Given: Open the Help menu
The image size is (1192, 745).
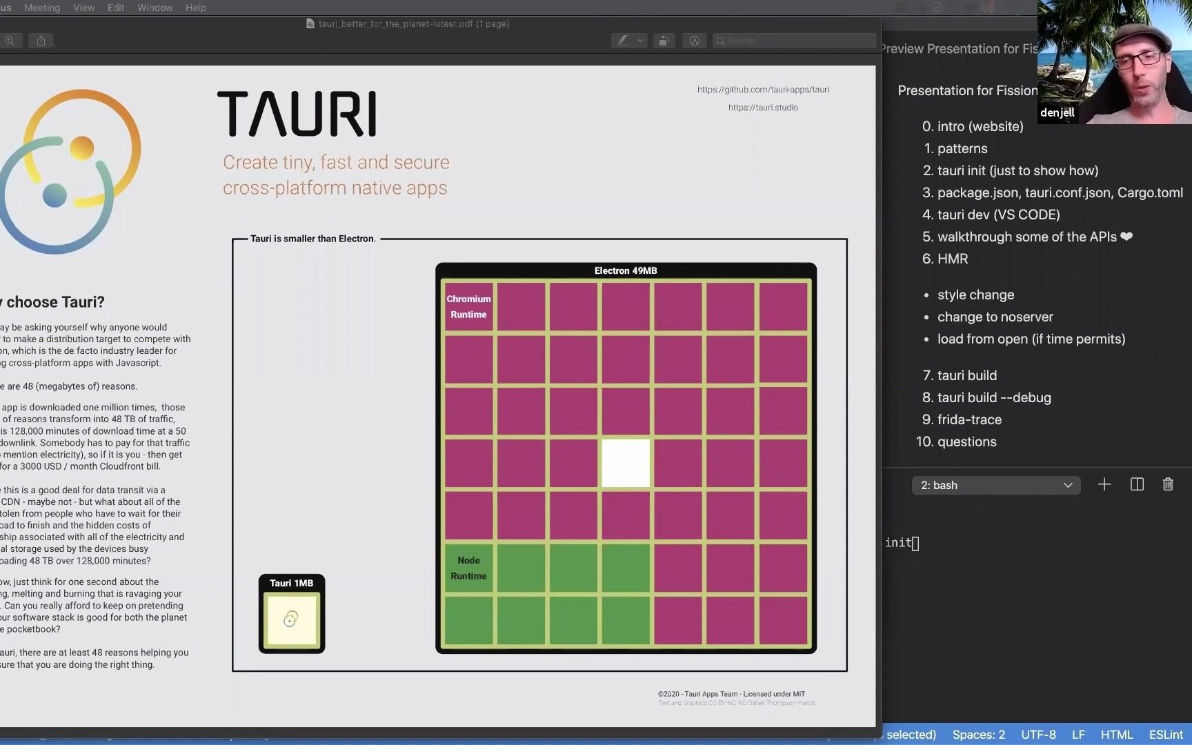Looking at the screenshot, I should point(195,8).
